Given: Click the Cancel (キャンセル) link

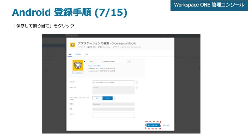Looking at the screenshot, I should (x=166, y=125).
